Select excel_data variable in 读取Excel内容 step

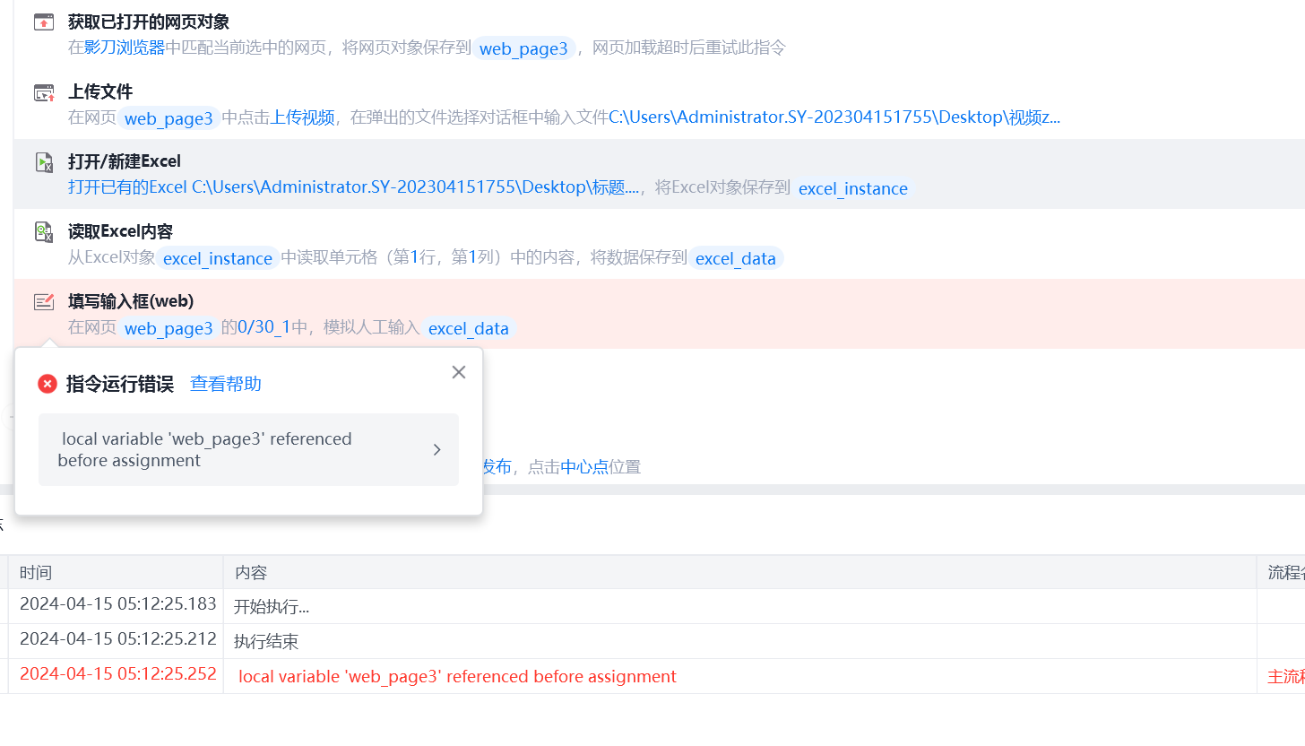[x=736, y=258]
